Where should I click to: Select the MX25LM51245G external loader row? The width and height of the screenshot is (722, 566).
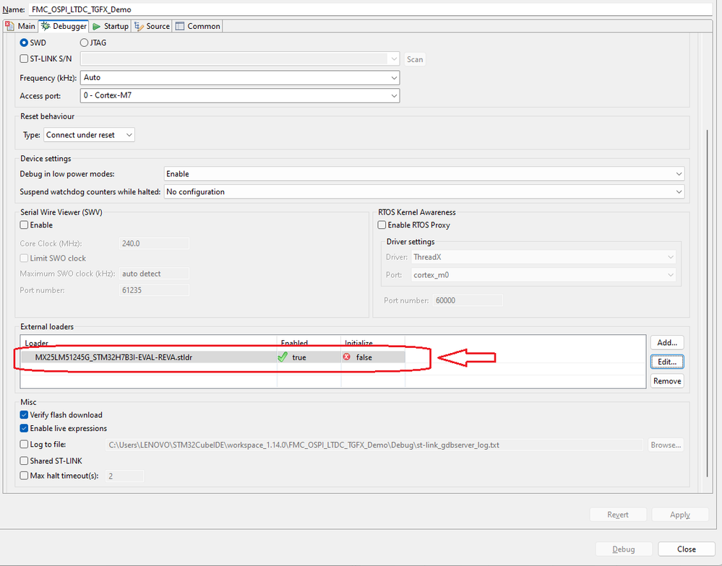(x=212, y=357)
